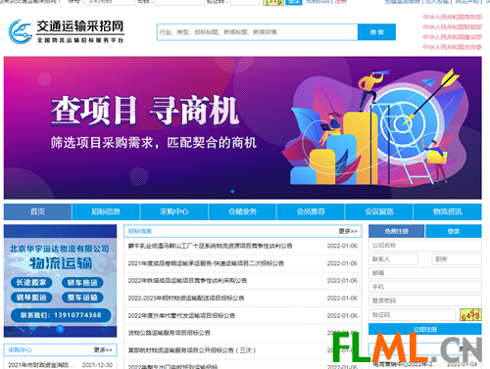Focus the 公司名称 input field

pos(425,246)
